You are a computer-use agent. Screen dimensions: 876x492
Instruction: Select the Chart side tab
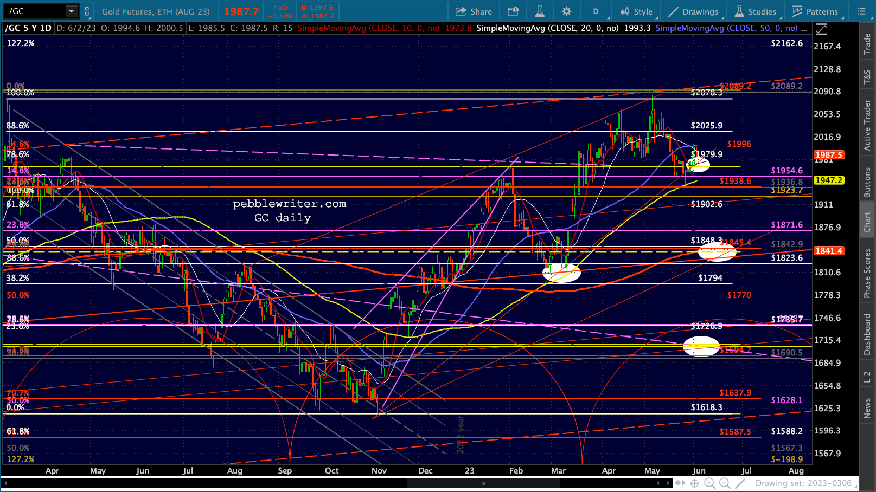coord(867,222)
